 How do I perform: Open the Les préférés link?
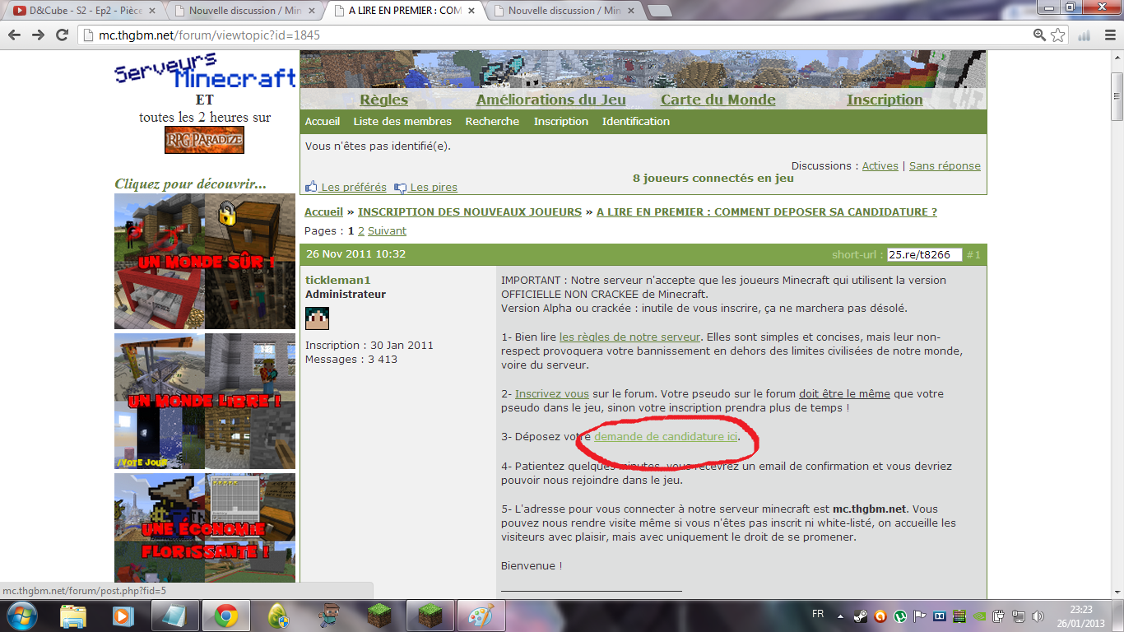[354, 187]
